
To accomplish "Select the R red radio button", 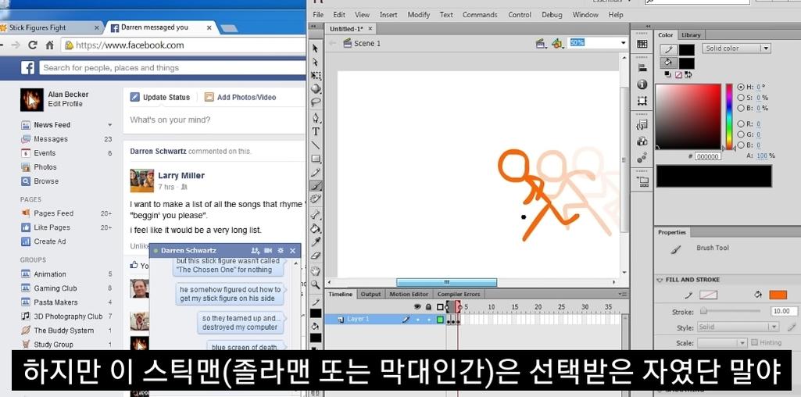I will click(x=741, y=124).
